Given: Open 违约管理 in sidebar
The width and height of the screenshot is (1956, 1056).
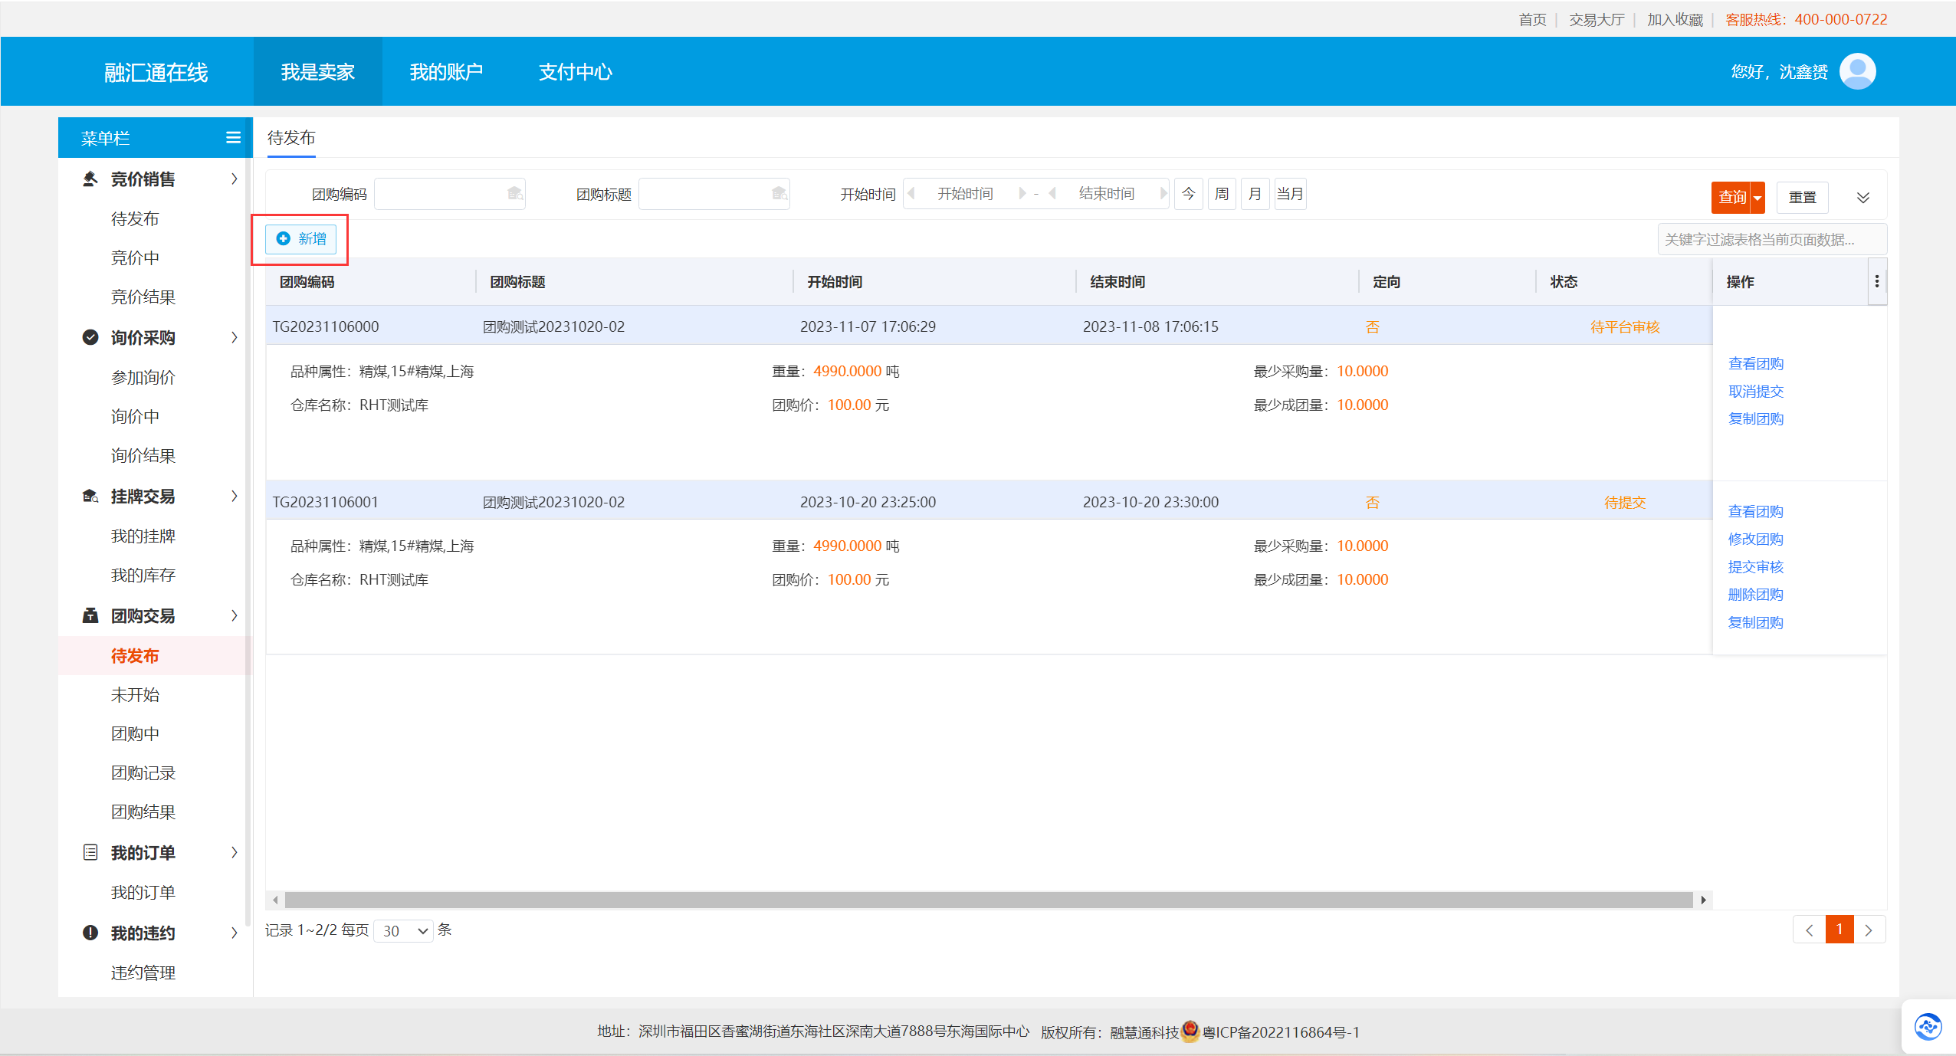Looking at the screenshot, I should 143,972.
